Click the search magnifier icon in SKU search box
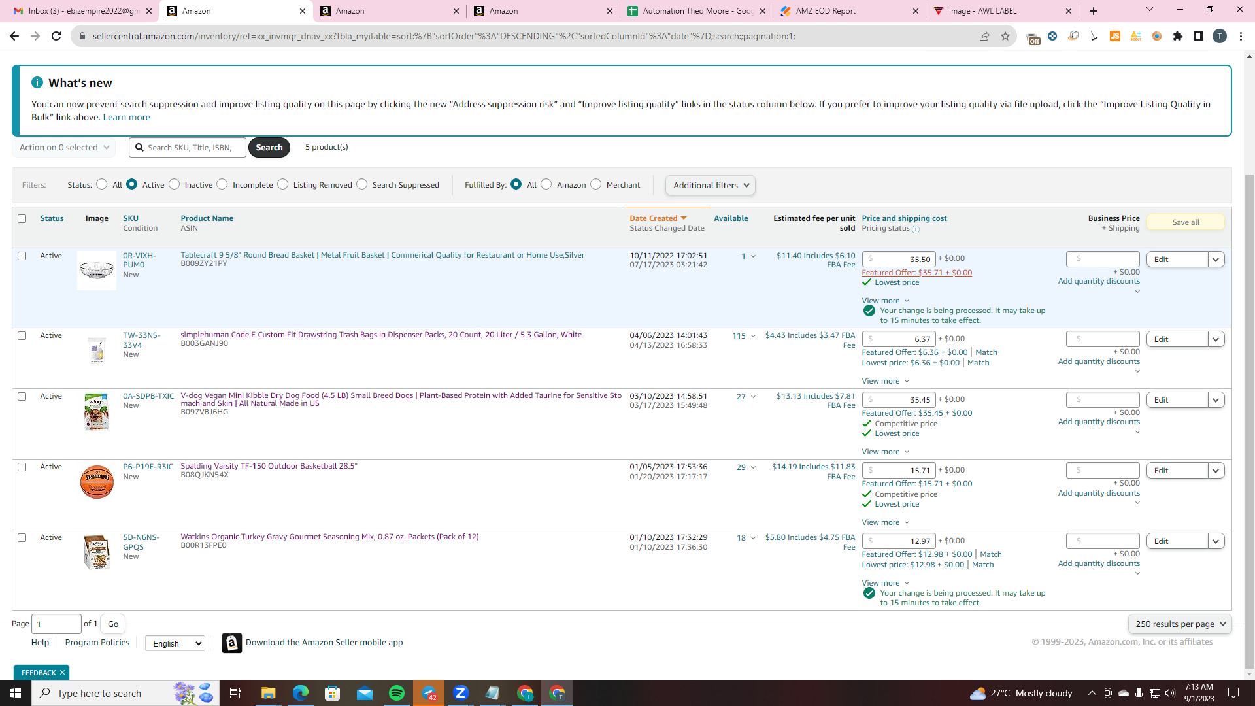This screenshot has width=1255, height=706. tap(139, 148)
